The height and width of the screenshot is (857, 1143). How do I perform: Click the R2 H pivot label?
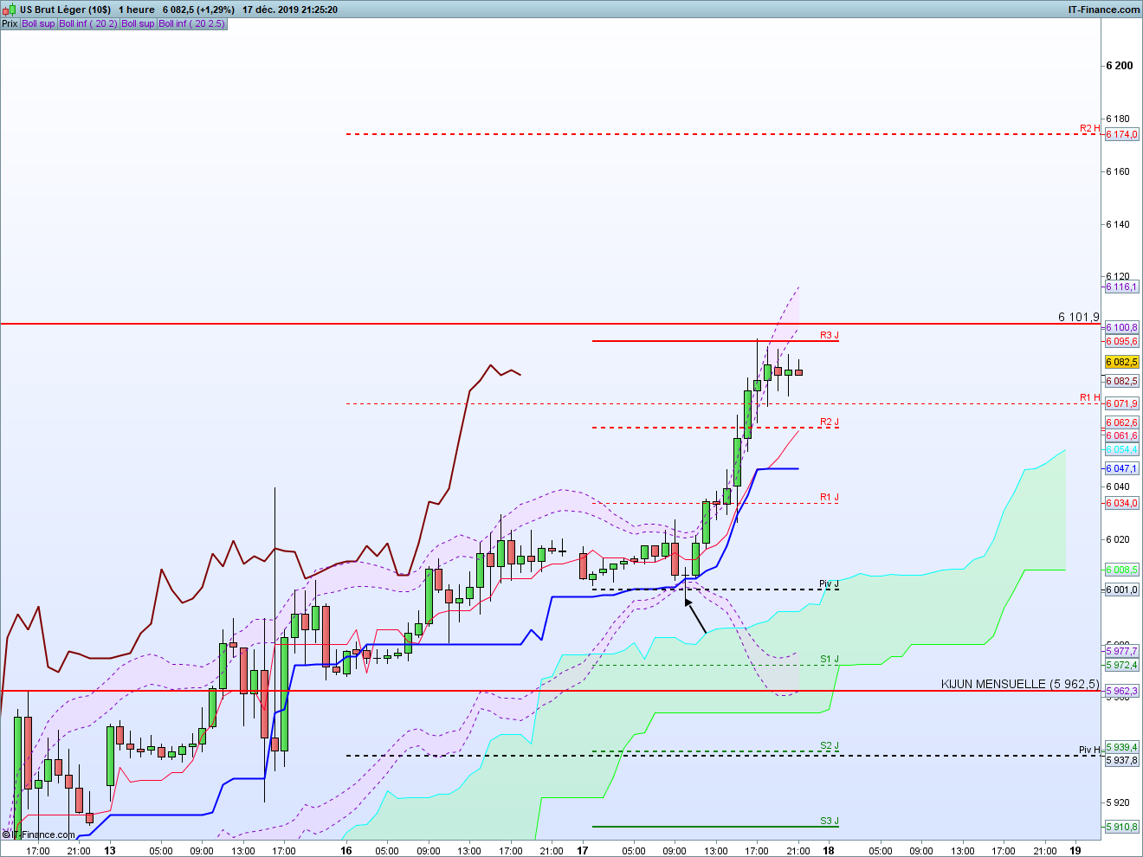click(x=1089, y=128)
